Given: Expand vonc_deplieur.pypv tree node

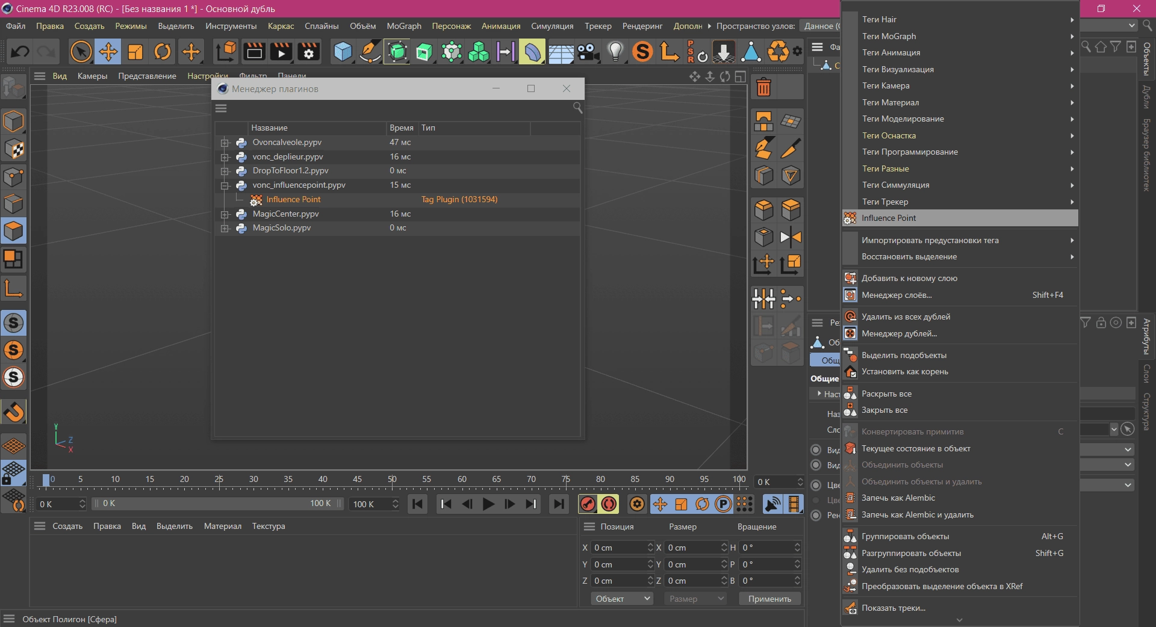Looking at the screenshot, I should pos(225,157).
